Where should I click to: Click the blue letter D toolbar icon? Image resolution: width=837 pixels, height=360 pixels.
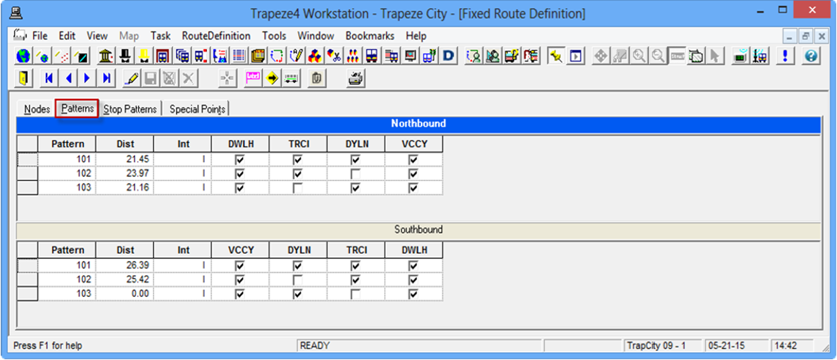point(448,56)
